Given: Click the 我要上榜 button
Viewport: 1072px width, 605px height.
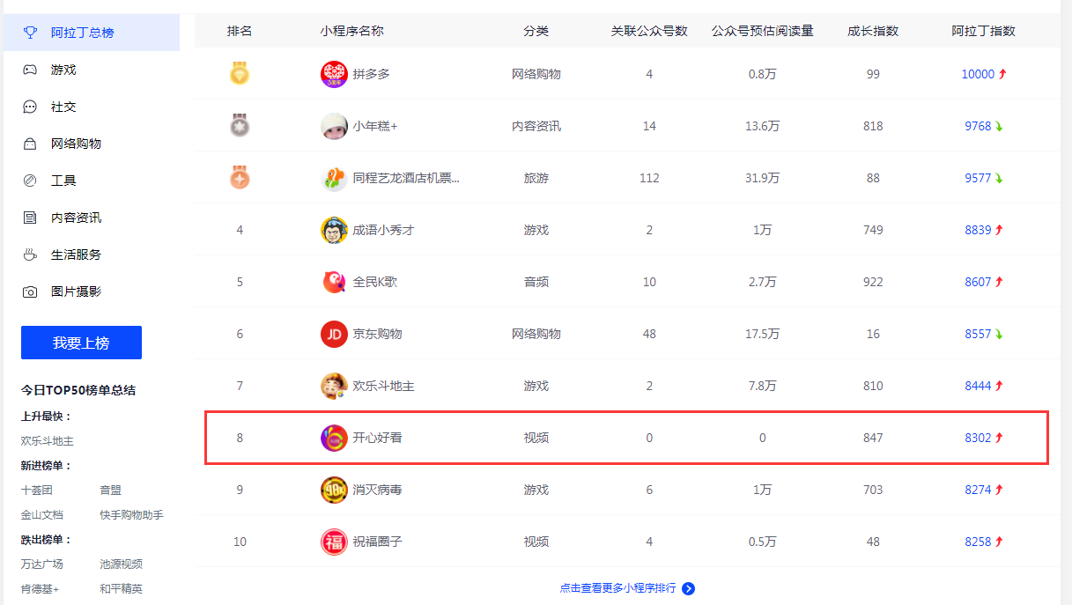Looking at the screenshot, I should 81,343.
